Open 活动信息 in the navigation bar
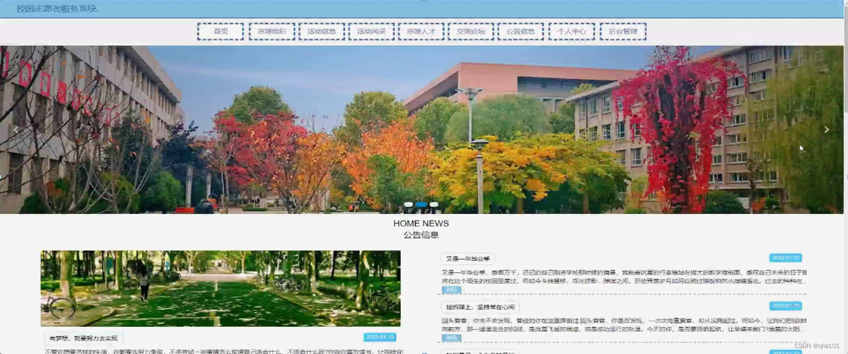This screenshot has height=354, width=848. [x=322, y=32]
